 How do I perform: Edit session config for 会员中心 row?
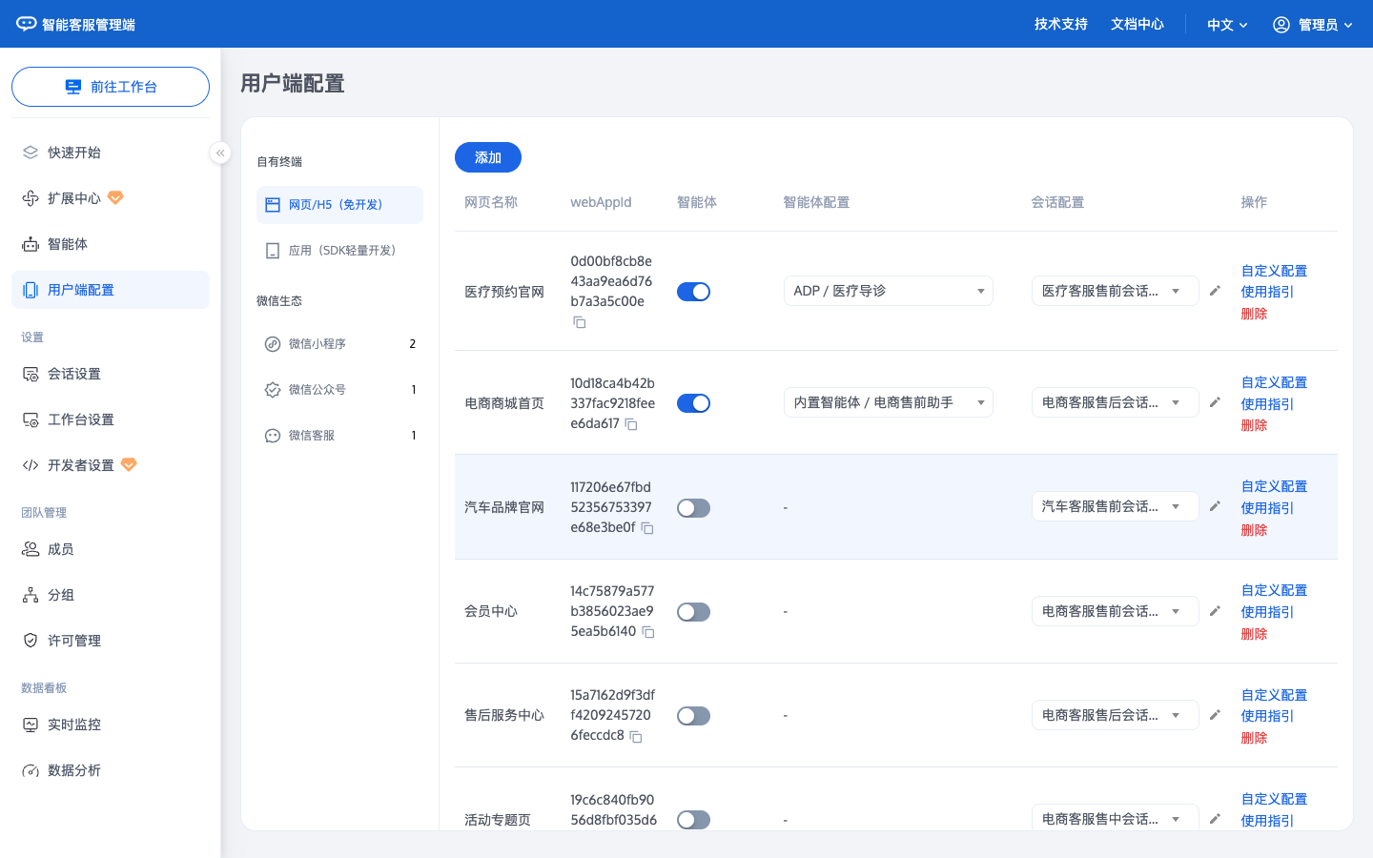(1215, 611)
